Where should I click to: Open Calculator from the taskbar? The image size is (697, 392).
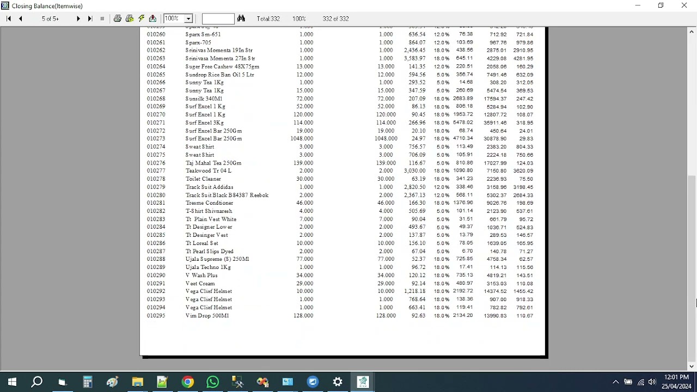click(x=87, y=382)
